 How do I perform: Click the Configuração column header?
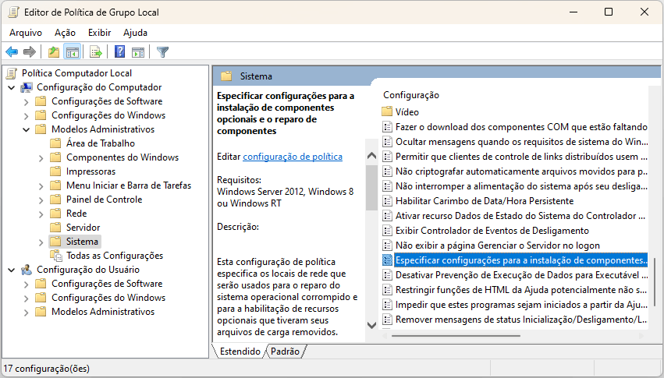click(x=411, y=95)
